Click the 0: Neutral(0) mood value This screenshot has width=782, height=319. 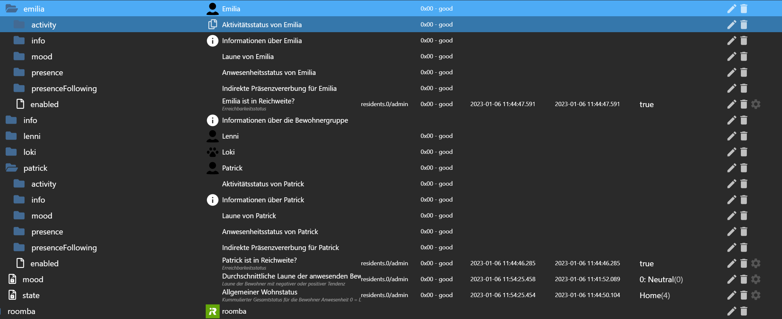click(661, 280)
